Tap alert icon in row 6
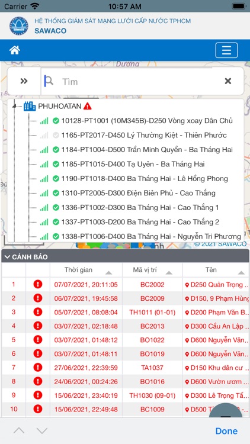 point(38,353)
